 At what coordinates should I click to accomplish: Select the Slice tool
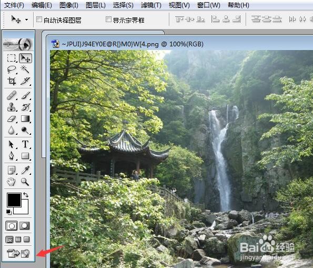point(25,81)
